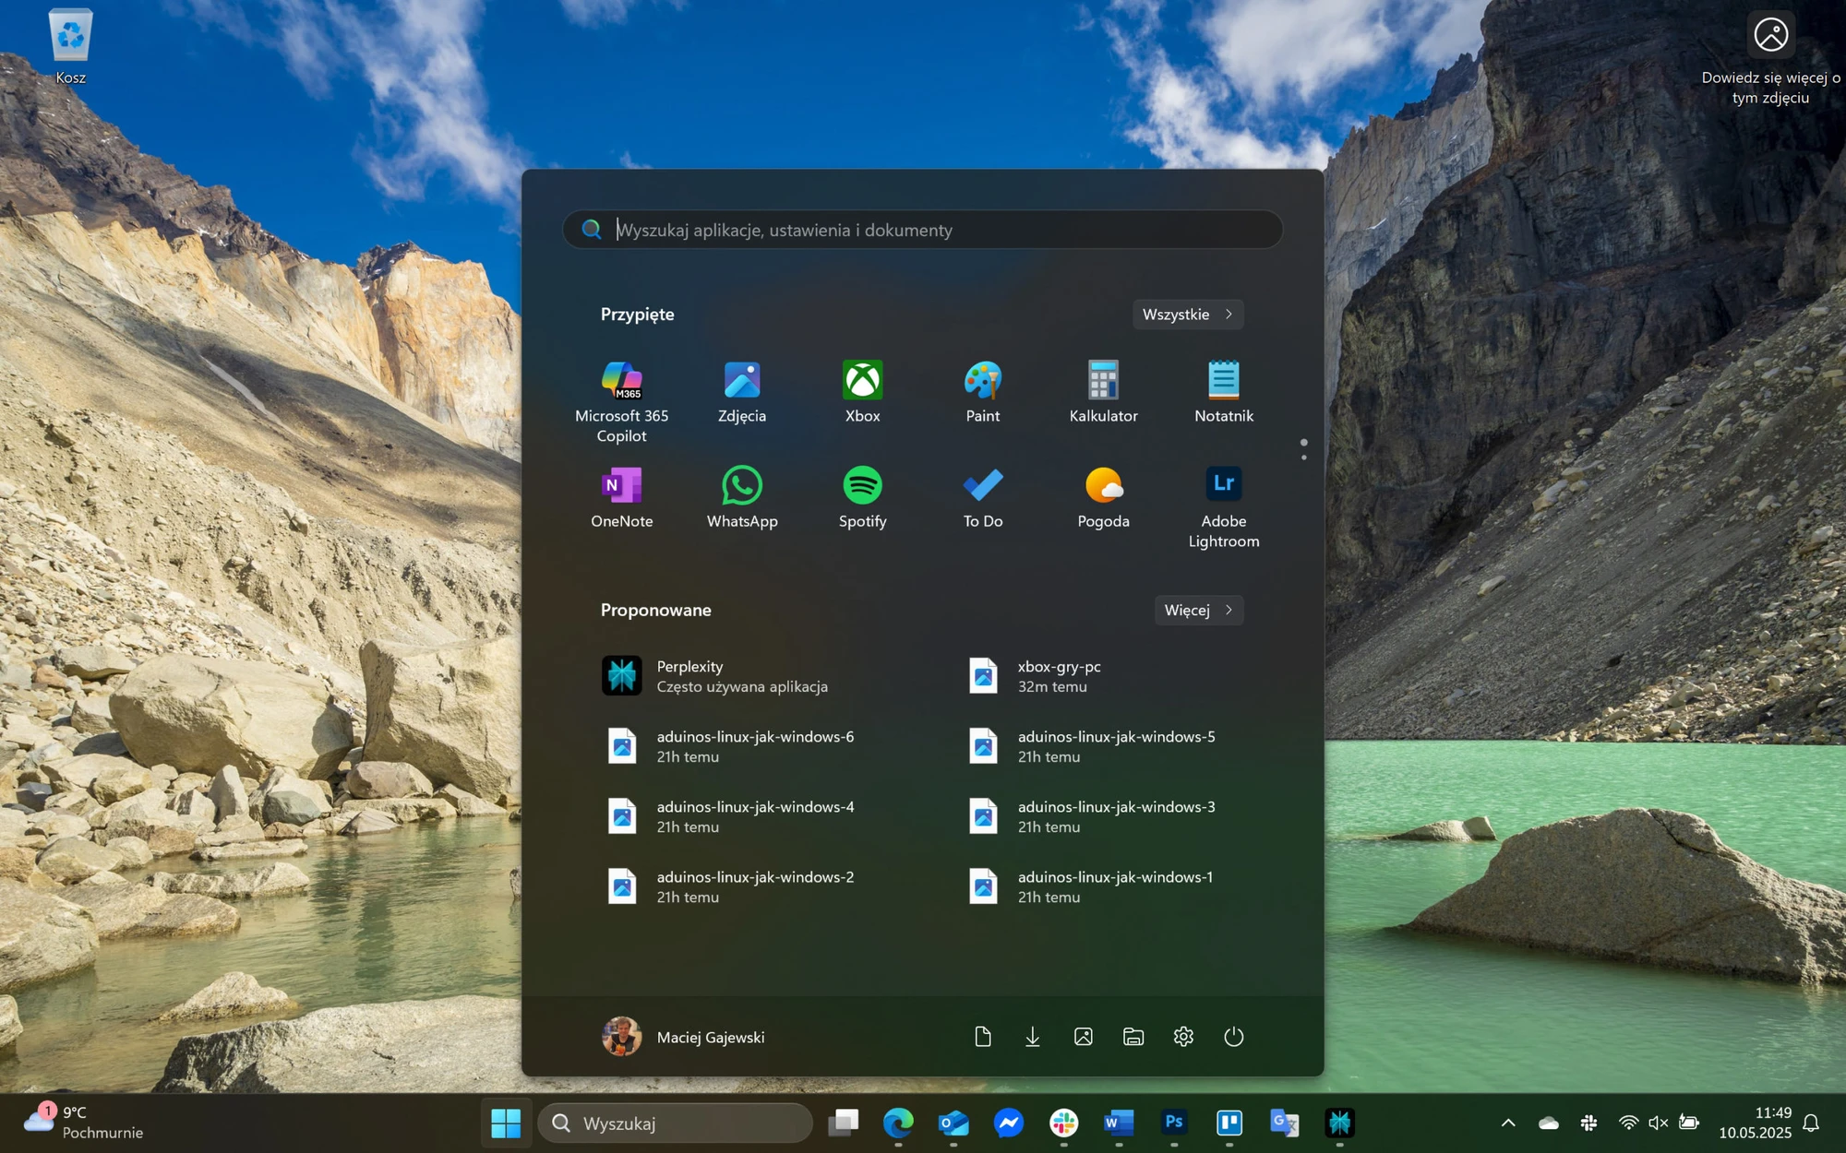Open the To Do app
1846x1153 pixels.
pyautogui.click(x=983, y=498)
